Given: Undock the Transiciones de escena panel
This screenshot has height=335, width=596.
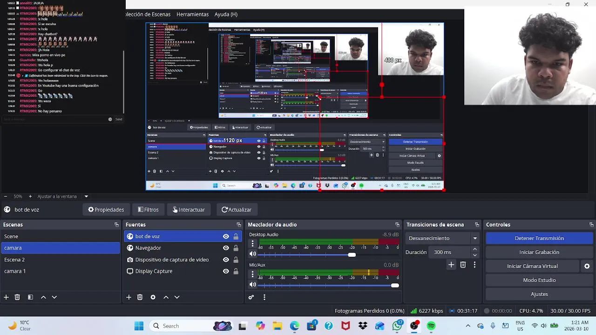Looking at the screenshot, I should point(477,225).
